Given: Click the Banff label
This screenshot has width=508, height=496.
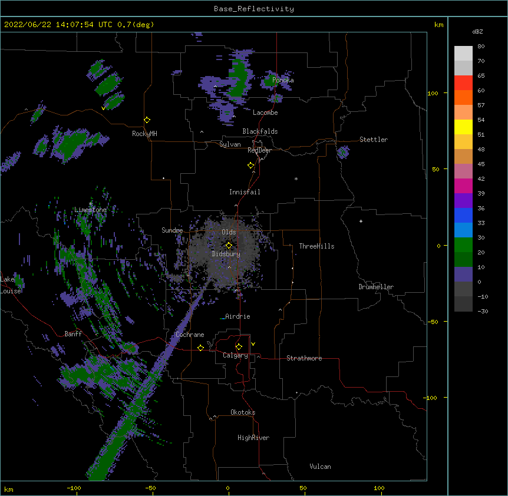Looking at the screenshot, I should click(73, 334).
